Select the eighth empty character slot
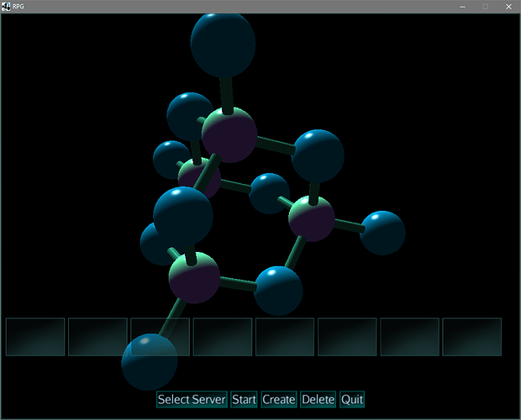Viewport: 521px width, 420px height. tap(471, 337)
